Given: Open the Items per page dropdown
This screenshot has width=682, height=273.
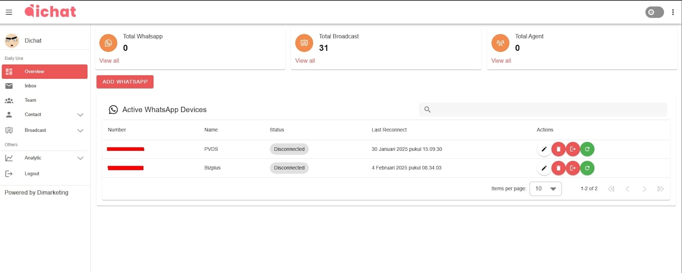Looking at the screenshot, I should tap(546, 189).
